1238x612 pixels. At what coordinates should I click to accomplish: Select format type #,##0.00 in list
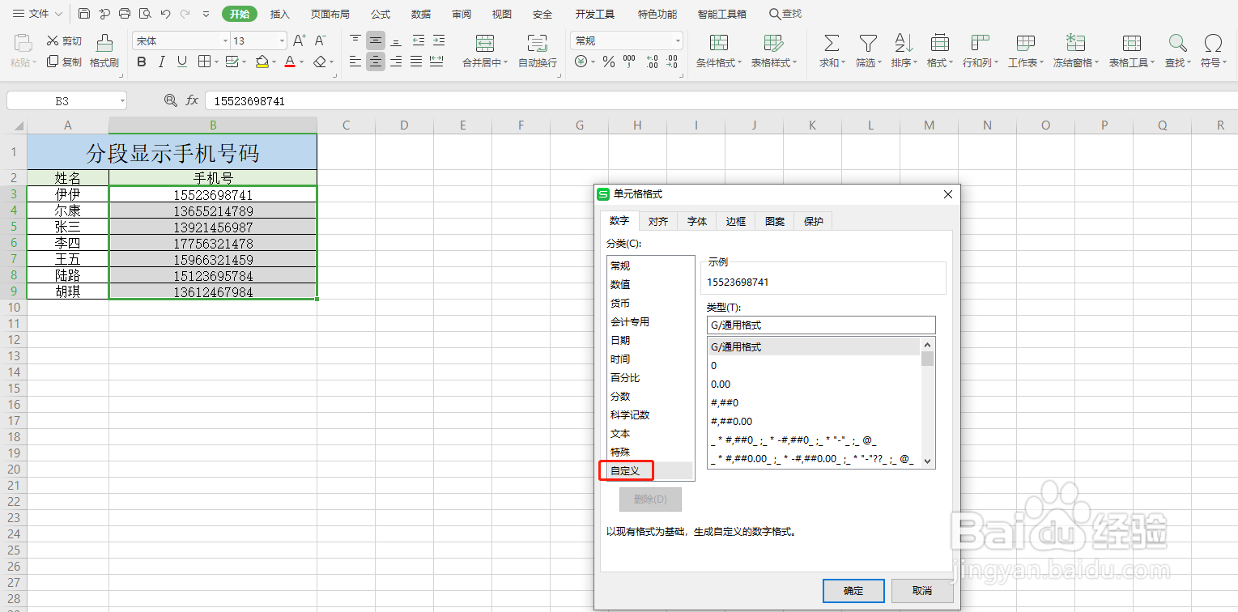pyautogui.click(x=814, y=421)
